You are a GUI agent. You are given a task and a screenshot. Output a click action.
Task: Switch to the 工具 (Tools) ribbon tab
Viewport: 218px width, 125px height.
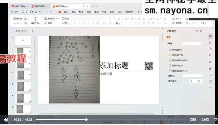coord(119,12)
